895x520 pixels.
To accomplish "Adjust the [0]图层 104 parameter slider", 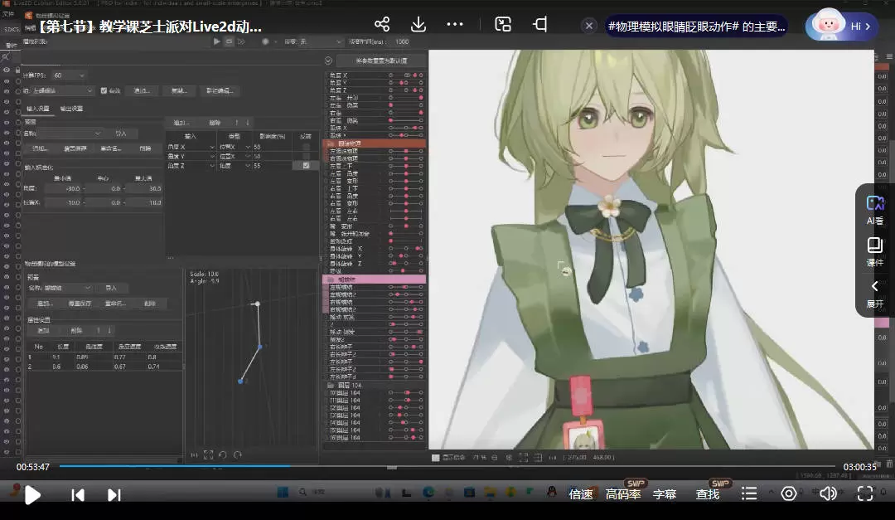I will click(406, 392).
